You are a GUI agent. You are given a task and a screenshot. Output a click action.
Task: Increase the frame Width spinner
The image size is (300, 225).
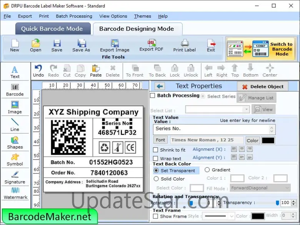point(293,214)
